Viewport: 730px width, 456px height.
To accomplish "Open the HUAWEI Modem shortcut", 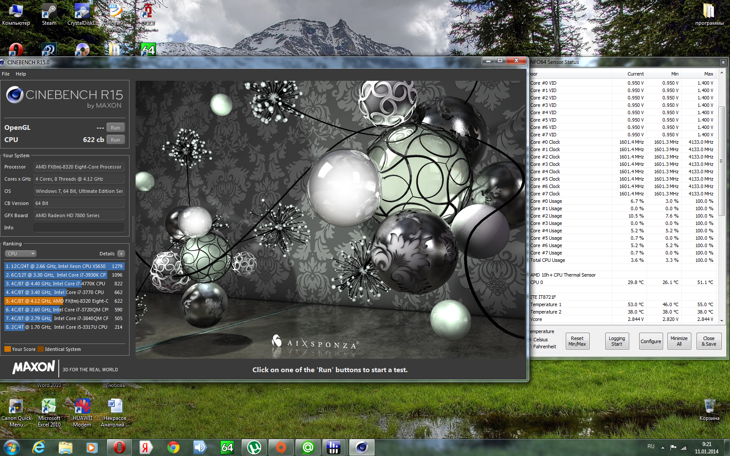I will tap(82, 413).
